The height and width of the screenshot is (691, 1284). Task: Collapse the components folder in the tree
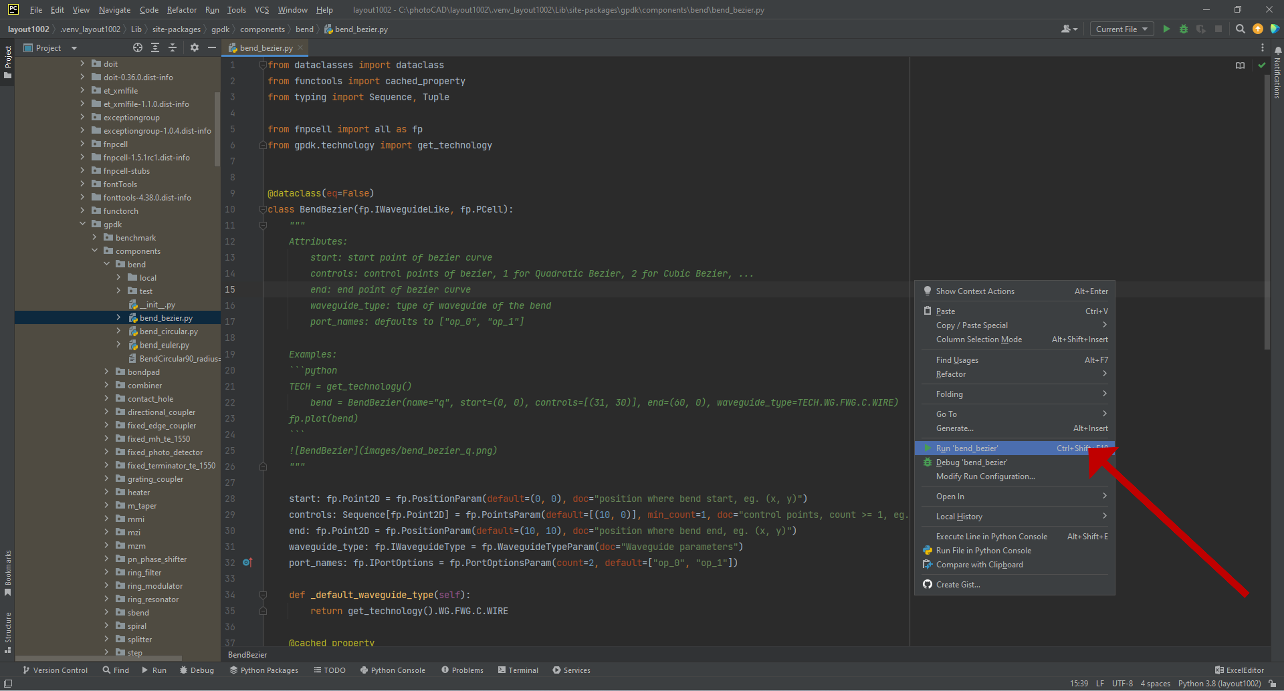[95, 250]
